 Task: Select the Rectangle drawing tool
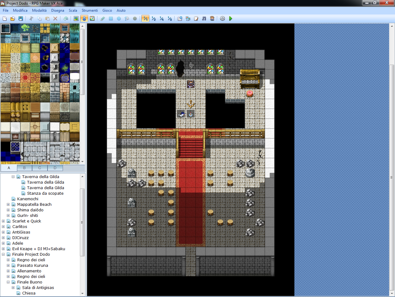tap(111, 18)
